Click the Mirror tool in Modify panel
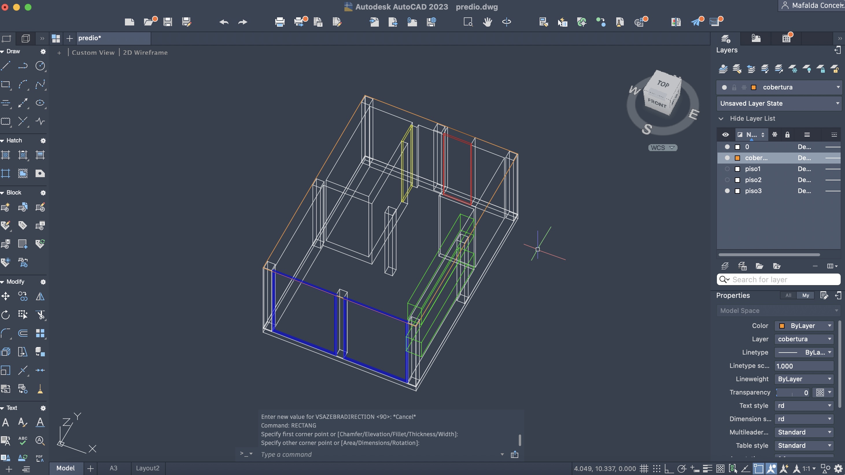The width and height of the screenshot is (845, 475). click(x=40, y=296)
